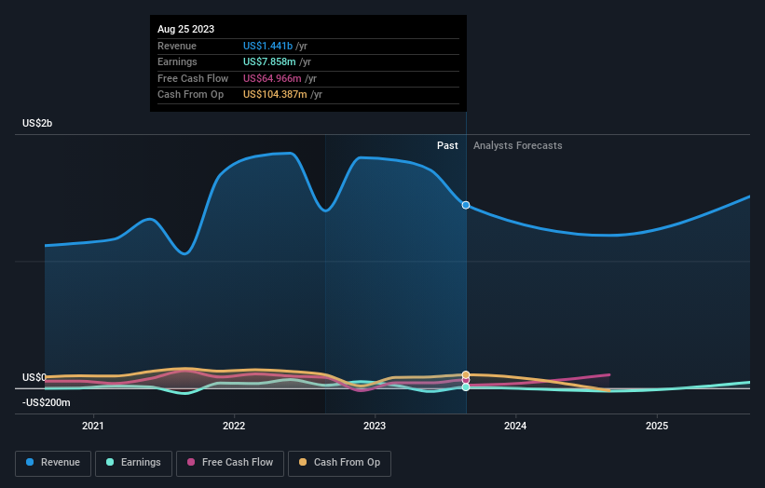Viewport: 765px width, 488px height.
Task: Click the US$64.966m free cash flow value
Action: 272,78
